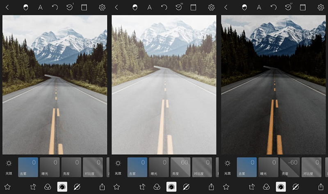328x194 pixels.
Task: Tap the favorites star in middle editor
Action: [x=116, y=187]
